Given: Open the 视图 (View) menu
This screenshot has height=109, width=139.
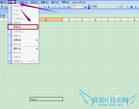Looking at the screenshot, I should click(3, 2).
